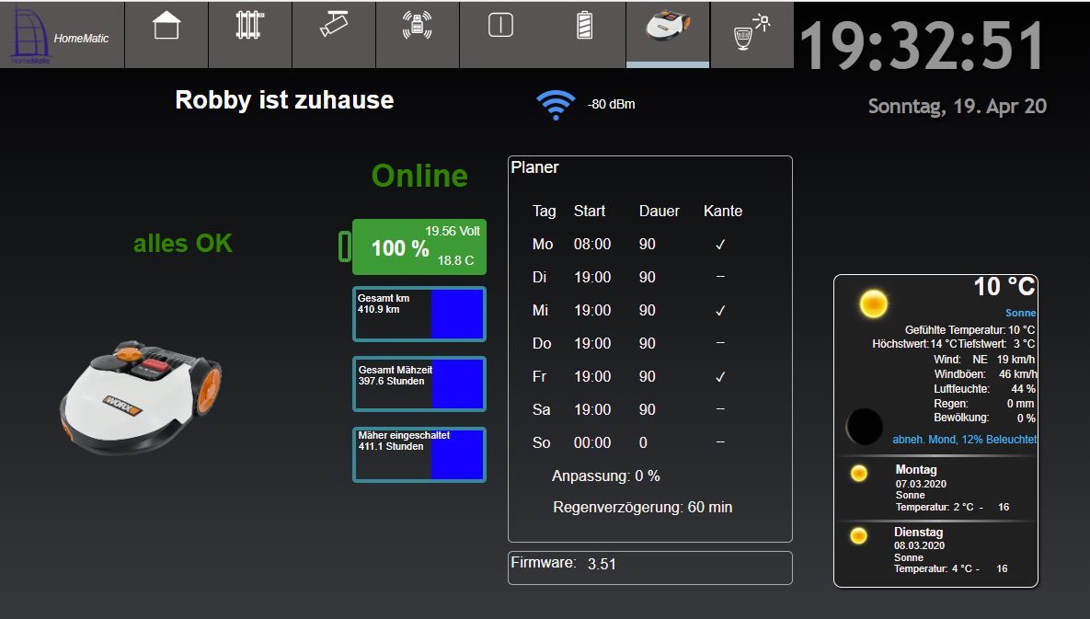The height and width of the screenshot is (619, 1090).
Task: Click the current weather sun icon
Action: 873,304
